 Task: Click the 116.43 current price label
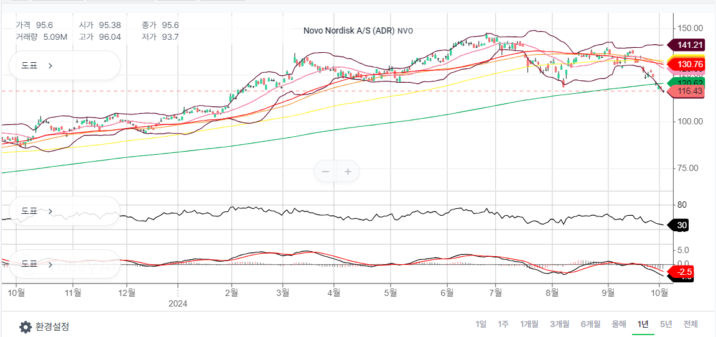(x=689, y=91)
